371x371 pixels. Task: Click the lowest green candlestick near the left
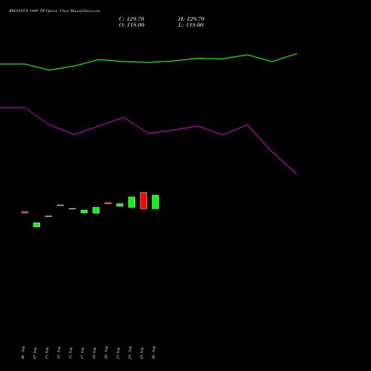(36, 225)
